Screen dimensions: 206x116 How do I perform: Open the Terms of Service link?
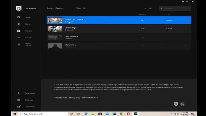point(60,98)
